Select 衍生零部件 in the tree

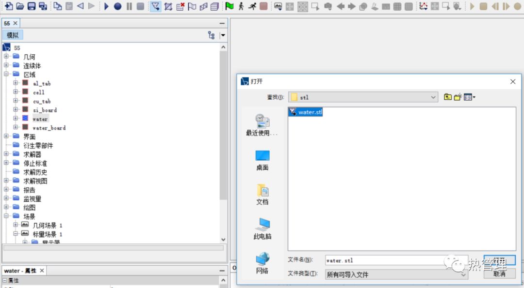pyautogui.click(x=38, y=145)
